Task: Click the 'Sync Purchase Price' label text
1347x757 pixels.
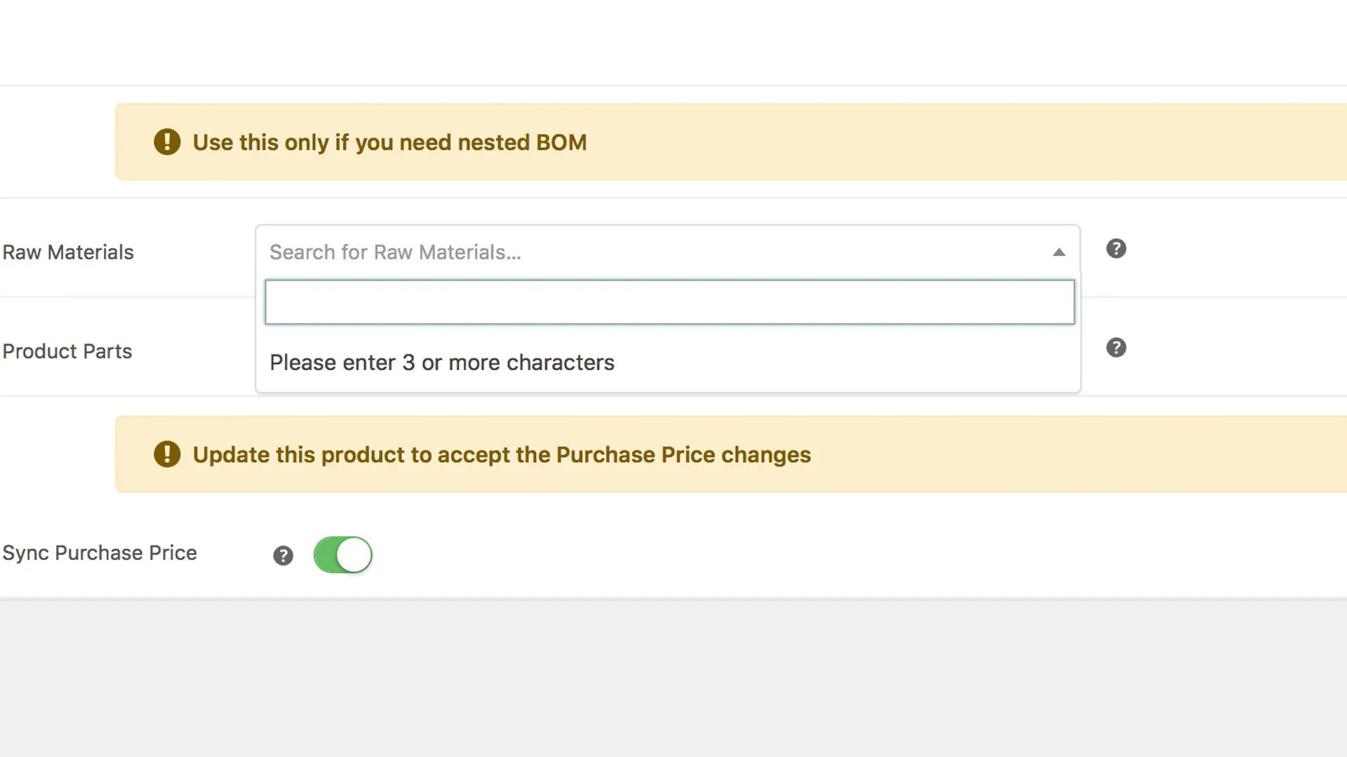Action: point(100,553)
